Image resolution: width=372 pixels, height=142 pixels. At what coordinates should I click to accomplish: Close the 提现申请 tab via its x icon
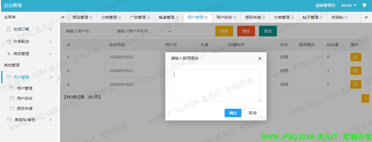coord(264,17)
